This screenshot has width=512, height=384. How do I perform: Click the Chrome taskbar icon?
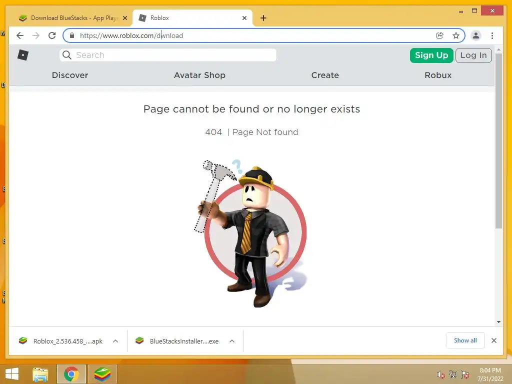pyautogui.click(x=71, y=374)
